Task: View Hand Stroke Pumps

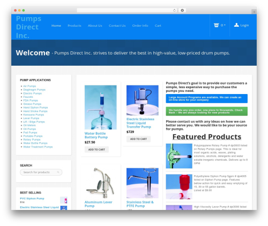Action: (35, 111)
